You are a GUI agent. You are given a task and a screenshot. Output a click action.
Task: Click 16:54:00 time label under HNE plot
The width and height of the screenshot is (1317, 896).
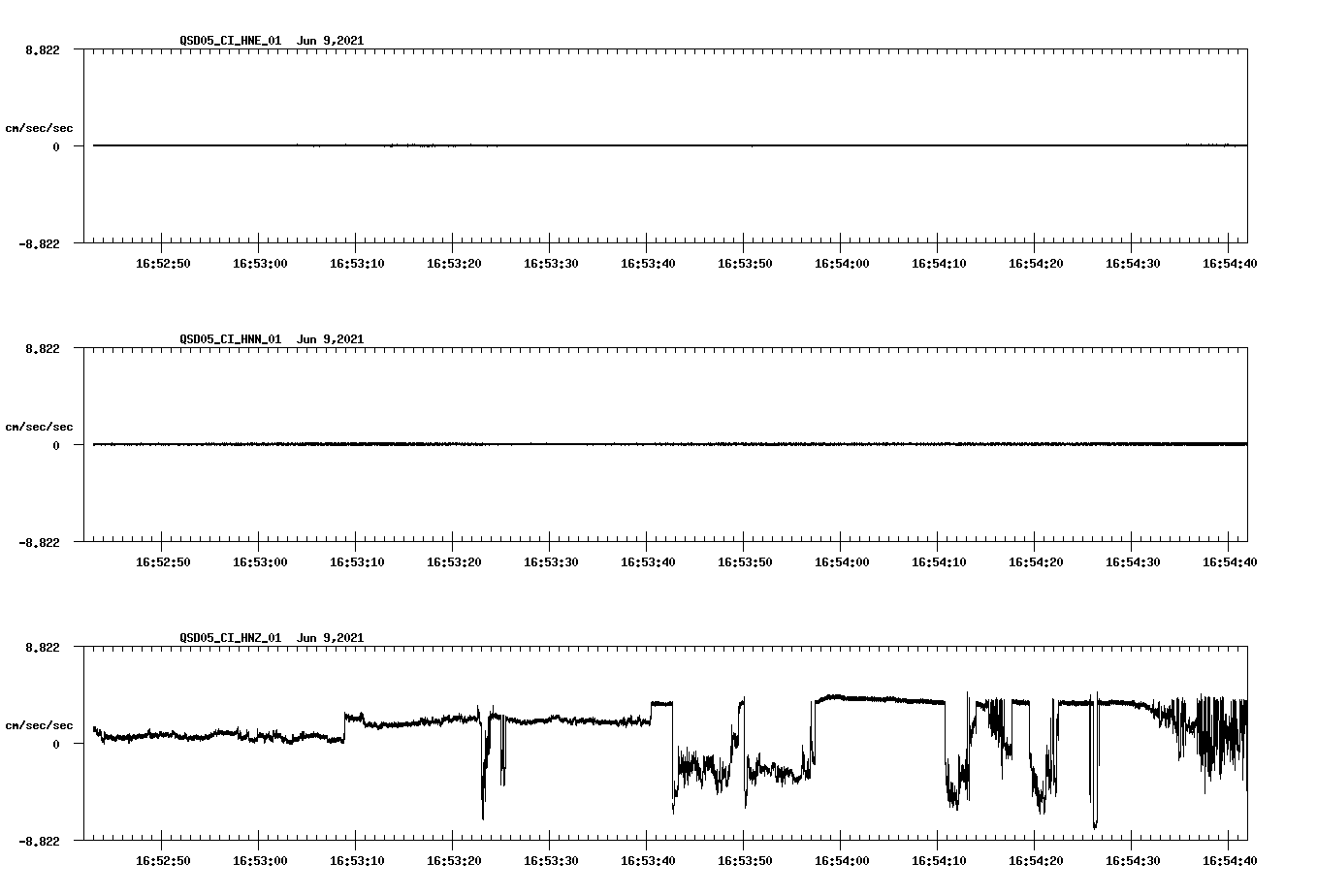(842, 264)
